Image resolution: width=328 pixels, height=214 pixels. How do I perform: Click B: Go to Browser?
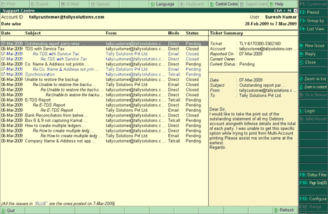pos(313,95)
